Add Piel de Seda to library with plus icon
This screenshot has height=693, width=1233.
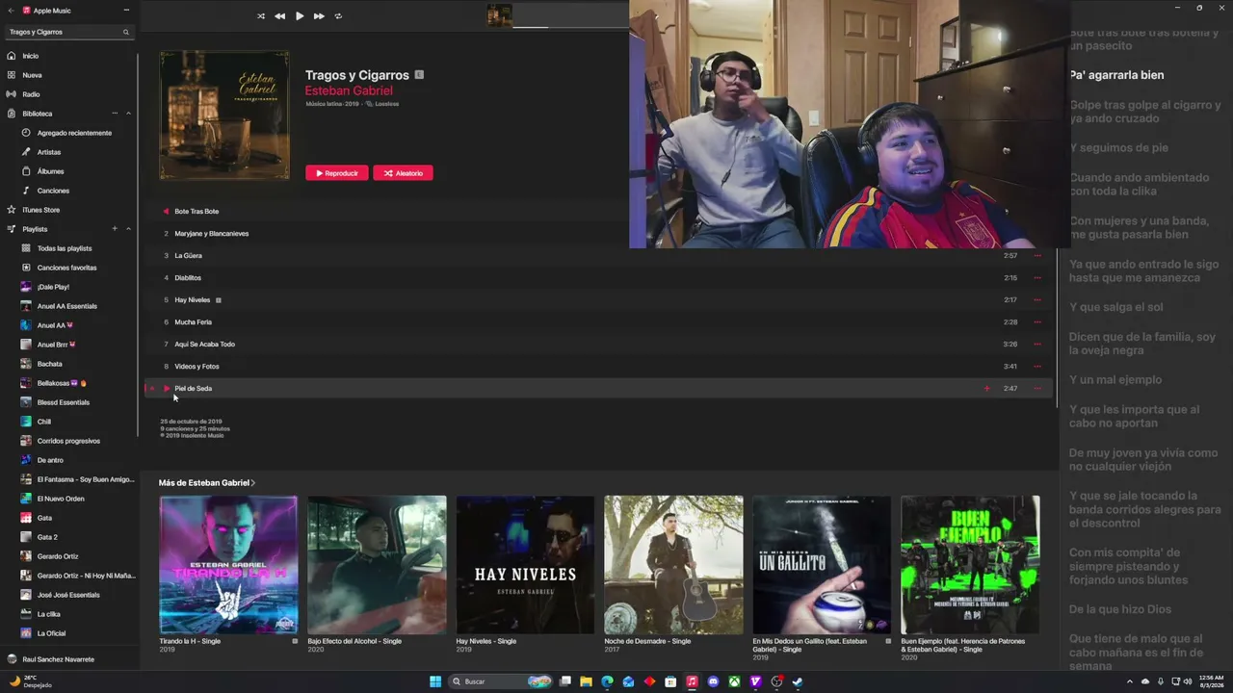(986, 389)
